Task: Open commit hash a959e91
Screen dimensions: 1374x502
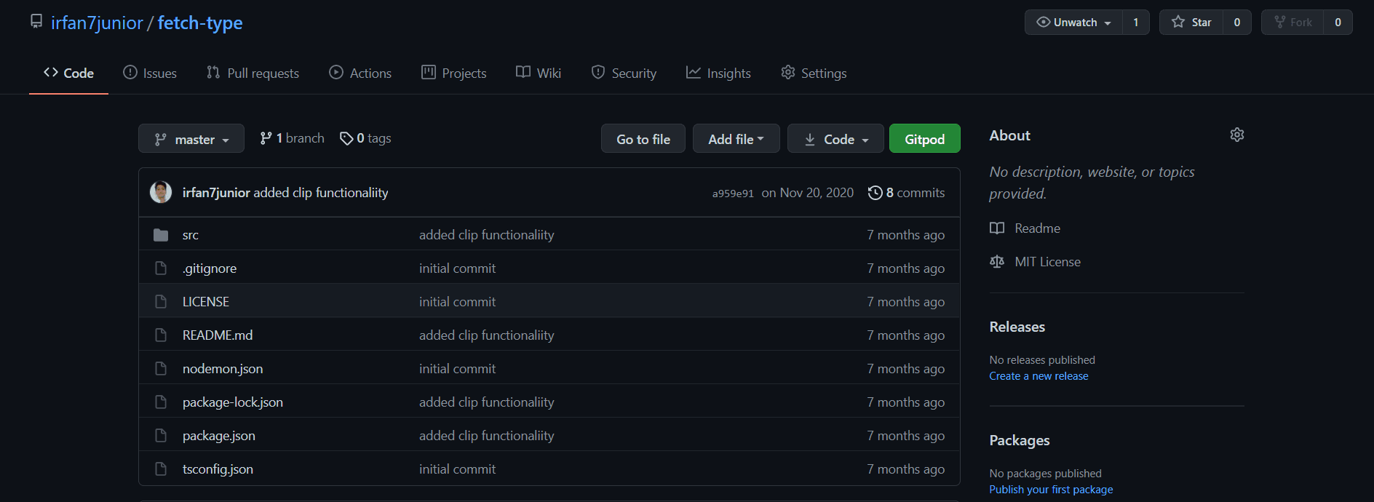Action: click(x=733, y=194)
